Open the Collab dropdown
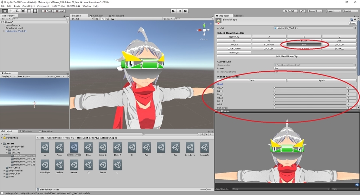Viewport: 360px width, 195px height. click(290, 11)
